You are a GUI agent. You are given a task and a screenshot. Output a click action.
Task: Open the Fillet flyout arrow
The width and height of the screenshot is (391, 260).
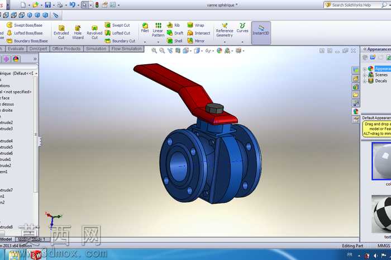pos(145,42)
